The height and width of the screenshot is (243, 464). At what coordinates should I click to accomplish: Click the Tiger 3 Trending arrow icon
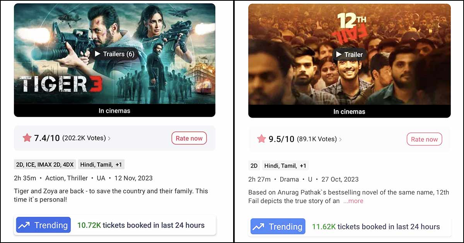click(24, 225)
